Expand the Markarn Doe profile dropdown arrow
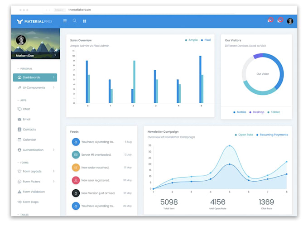Image resolution: width=308 pixels, height=231 pixels. pyautogui.click(x=55, y=55)
